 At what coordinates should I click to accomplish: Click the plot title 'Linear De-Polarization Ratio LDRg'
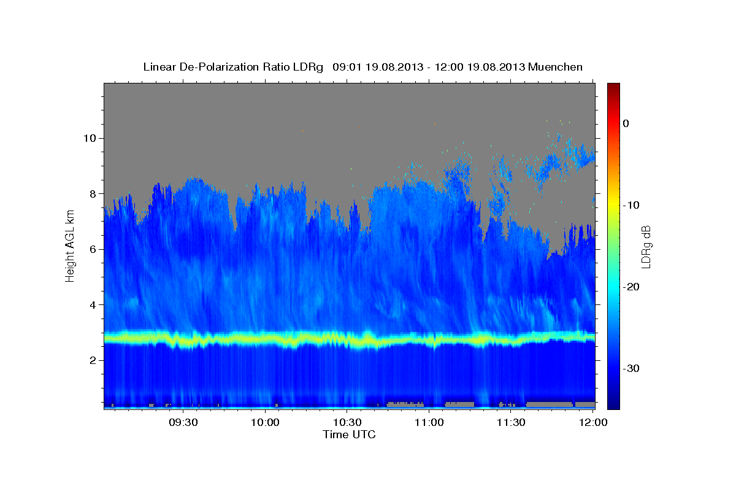[233, 67]
